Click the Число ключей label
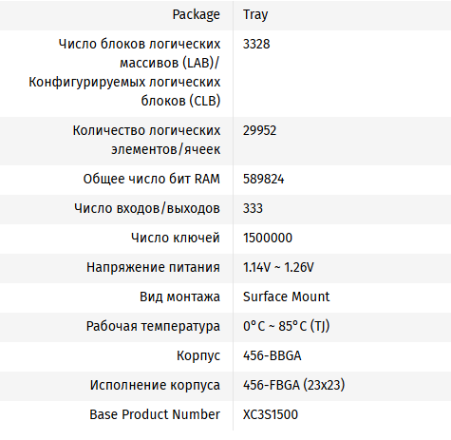The height and width of the screenshot is (440, 451). [x=176, y=238]
